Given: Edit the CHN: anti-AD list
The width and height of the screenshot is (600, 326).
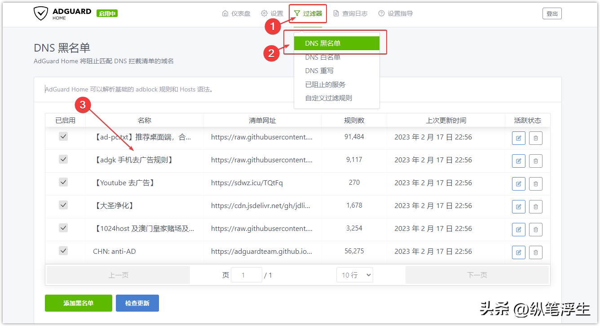Looking at the screenshot, I should (519, 252).
